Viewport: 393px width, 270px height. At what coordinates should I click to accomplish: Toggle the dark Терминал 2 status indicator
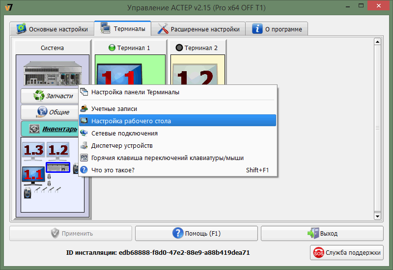pos(179,48)
